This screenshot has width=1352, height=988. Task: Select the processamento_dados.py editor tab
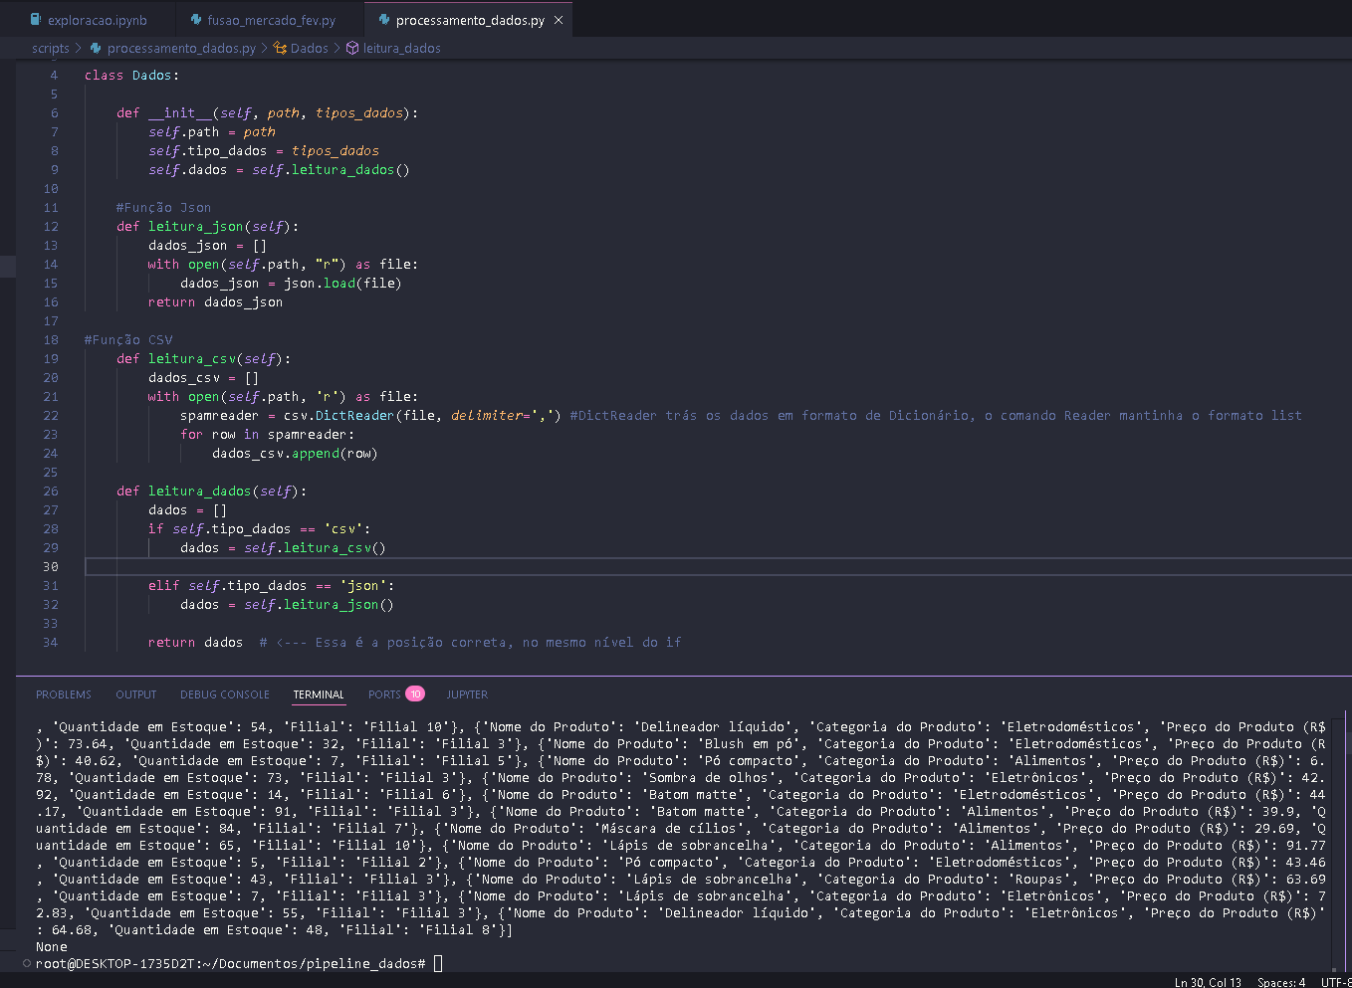click(469, 20)
